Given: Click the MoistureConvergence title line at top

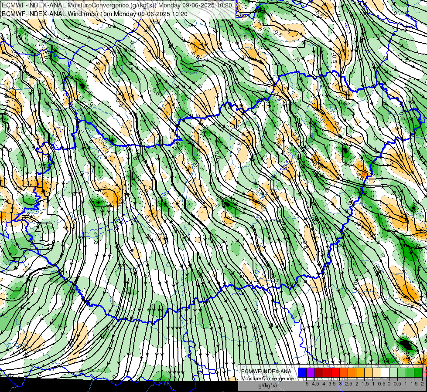Looking at the screenshot, I should click(117, 5).
